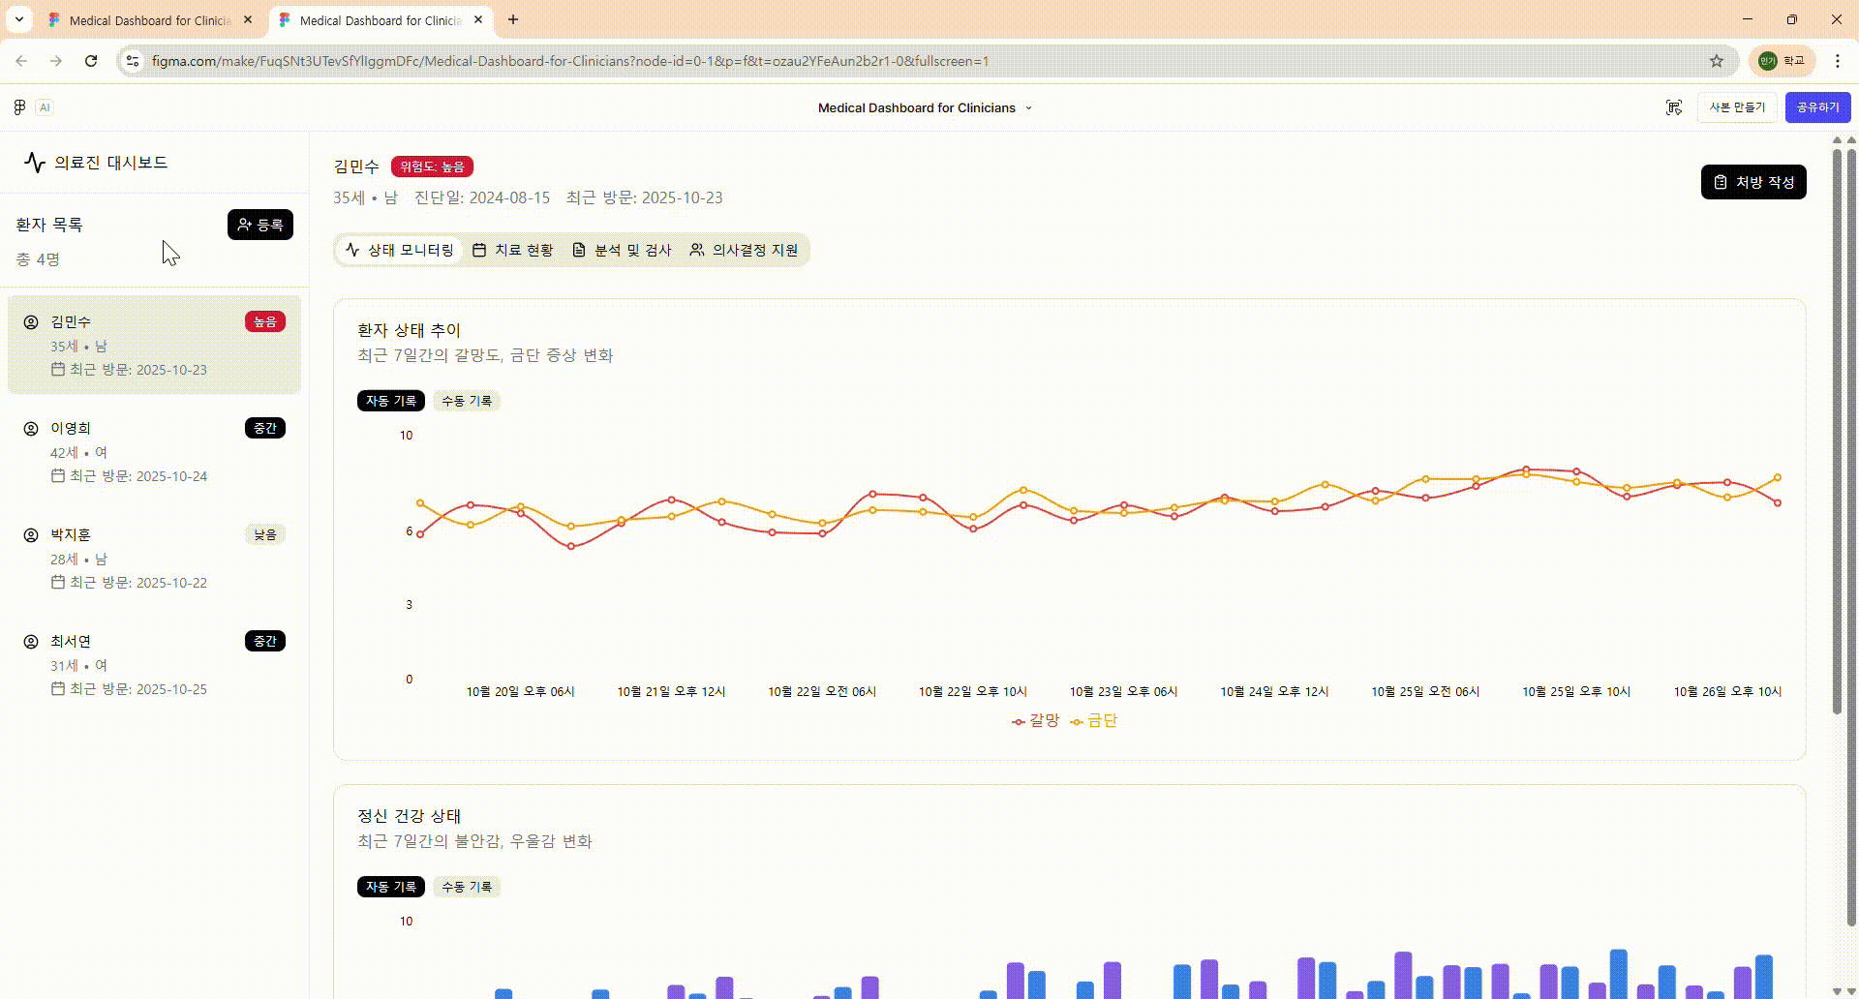Select patient 이영희 from the patient list
The width and height of the screenshot is (1859, 999).
(x=154, y=450)
